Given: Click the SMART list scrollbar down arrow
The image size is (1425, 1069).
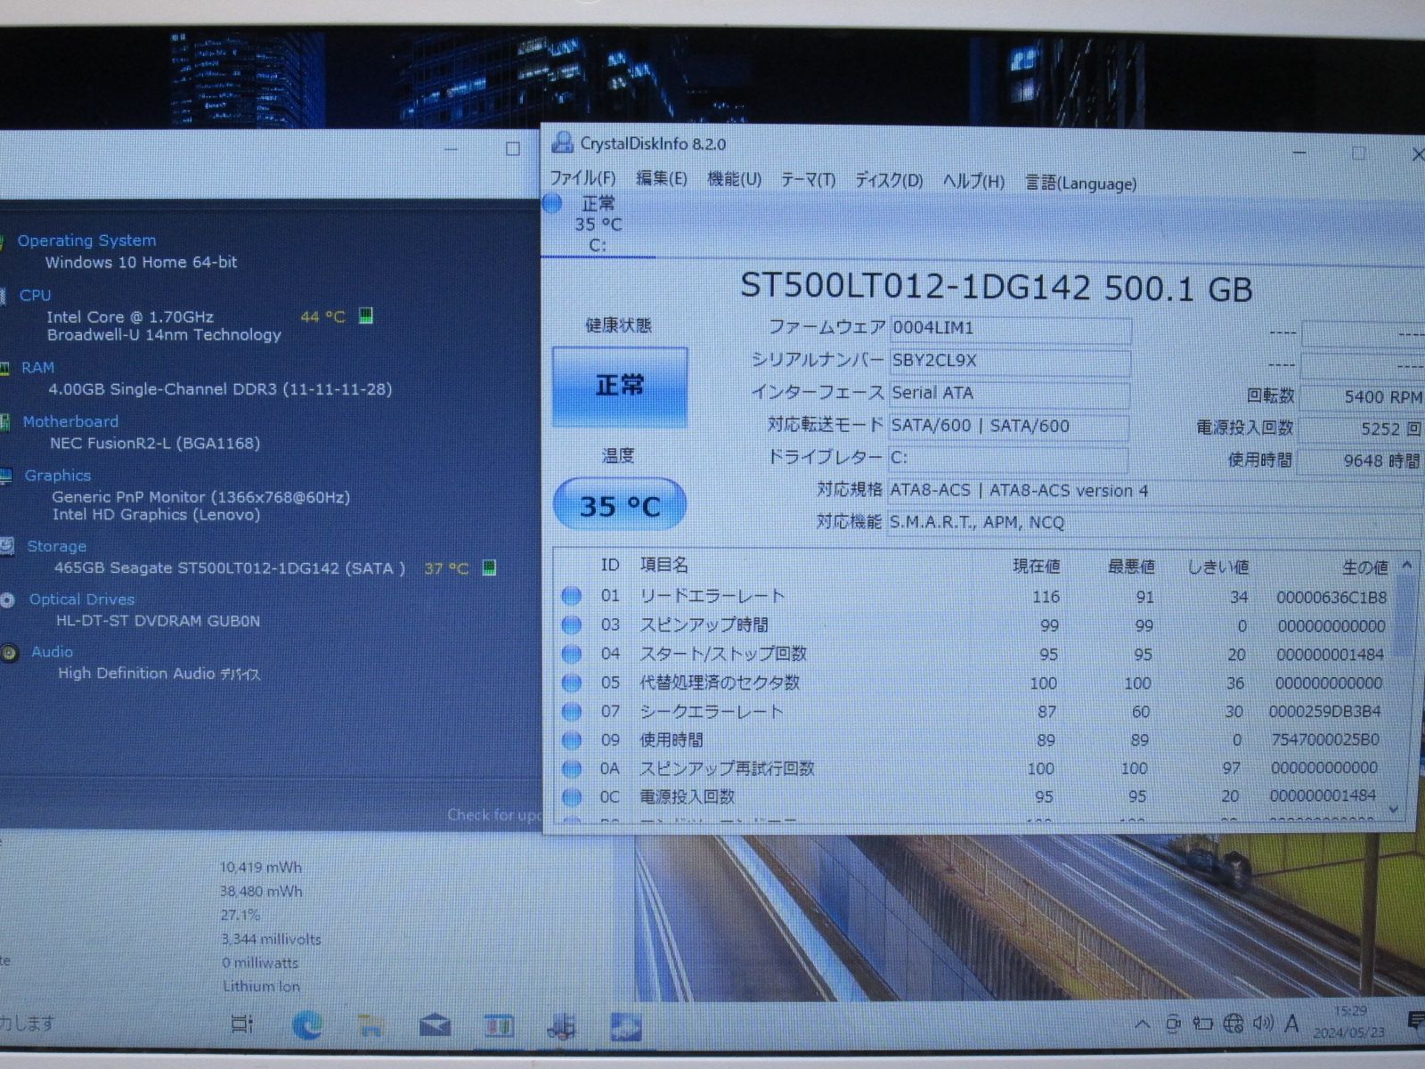Looking at the screenshot, I should coord(1395,810).
